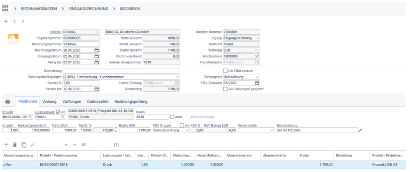The height and width of the screenshot is (172, 410).
Task: Open the app grid menu icon
Action: click(x=5, y=9)
